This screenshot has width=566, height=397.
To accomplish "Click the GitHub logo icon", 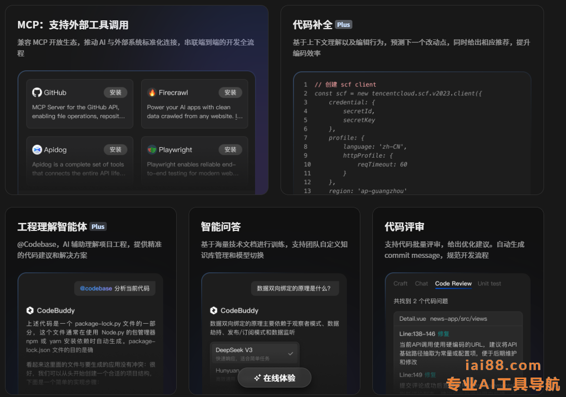I will pos(37,93).
